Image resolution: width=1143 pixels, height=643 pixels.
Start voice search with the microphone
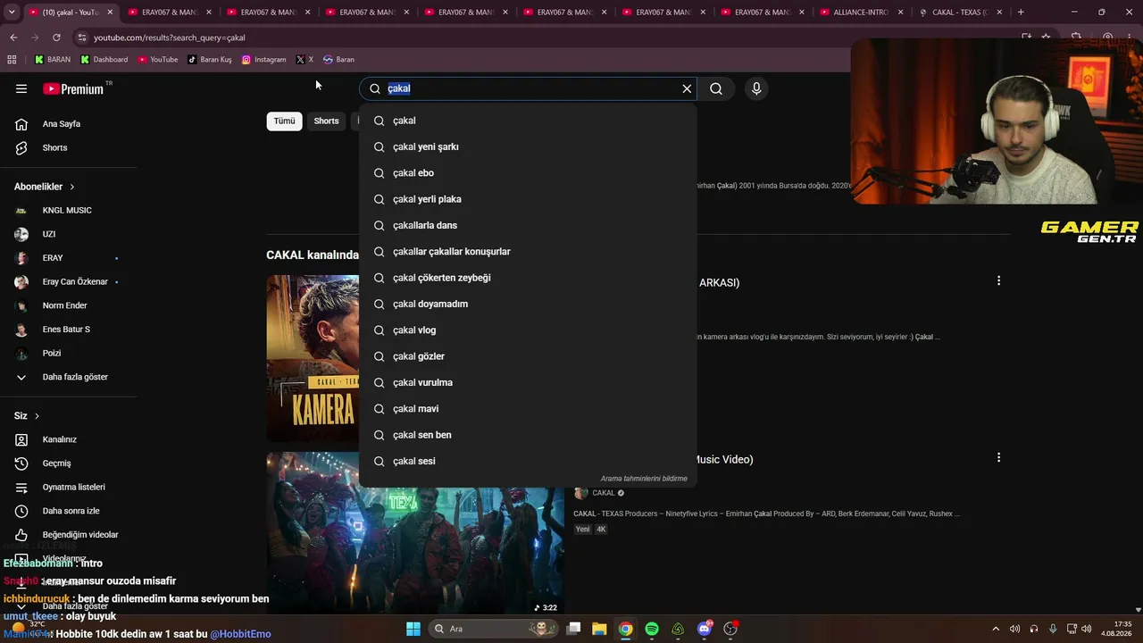coord(756,88)
